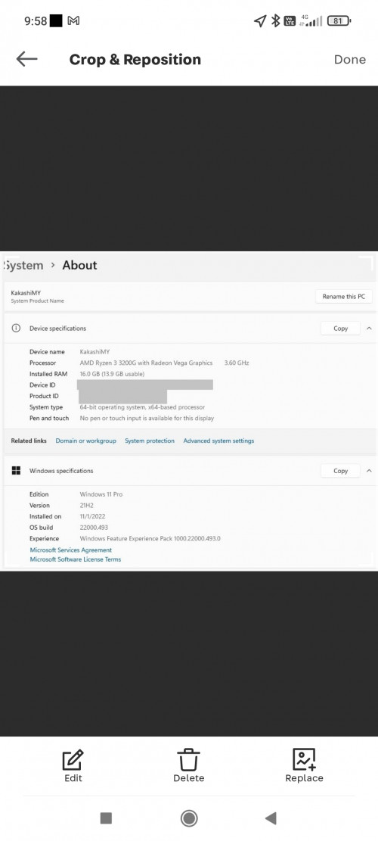
Task: Tap Done to finish cropping
Action: 349,60
